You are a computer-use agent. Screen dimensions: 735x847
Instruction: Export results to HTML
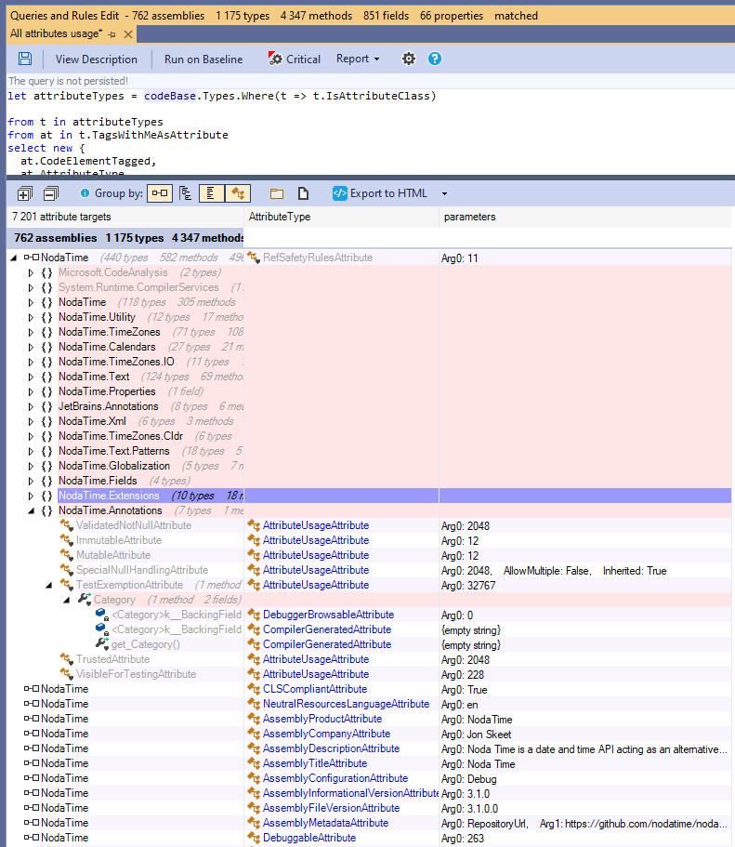click(380, 193)
